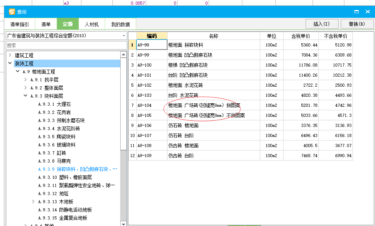Select A.9.3.1 大理石 tree item
Image resolution: width=375 pixels, height=226 pixels.
[x=55, y=104]
